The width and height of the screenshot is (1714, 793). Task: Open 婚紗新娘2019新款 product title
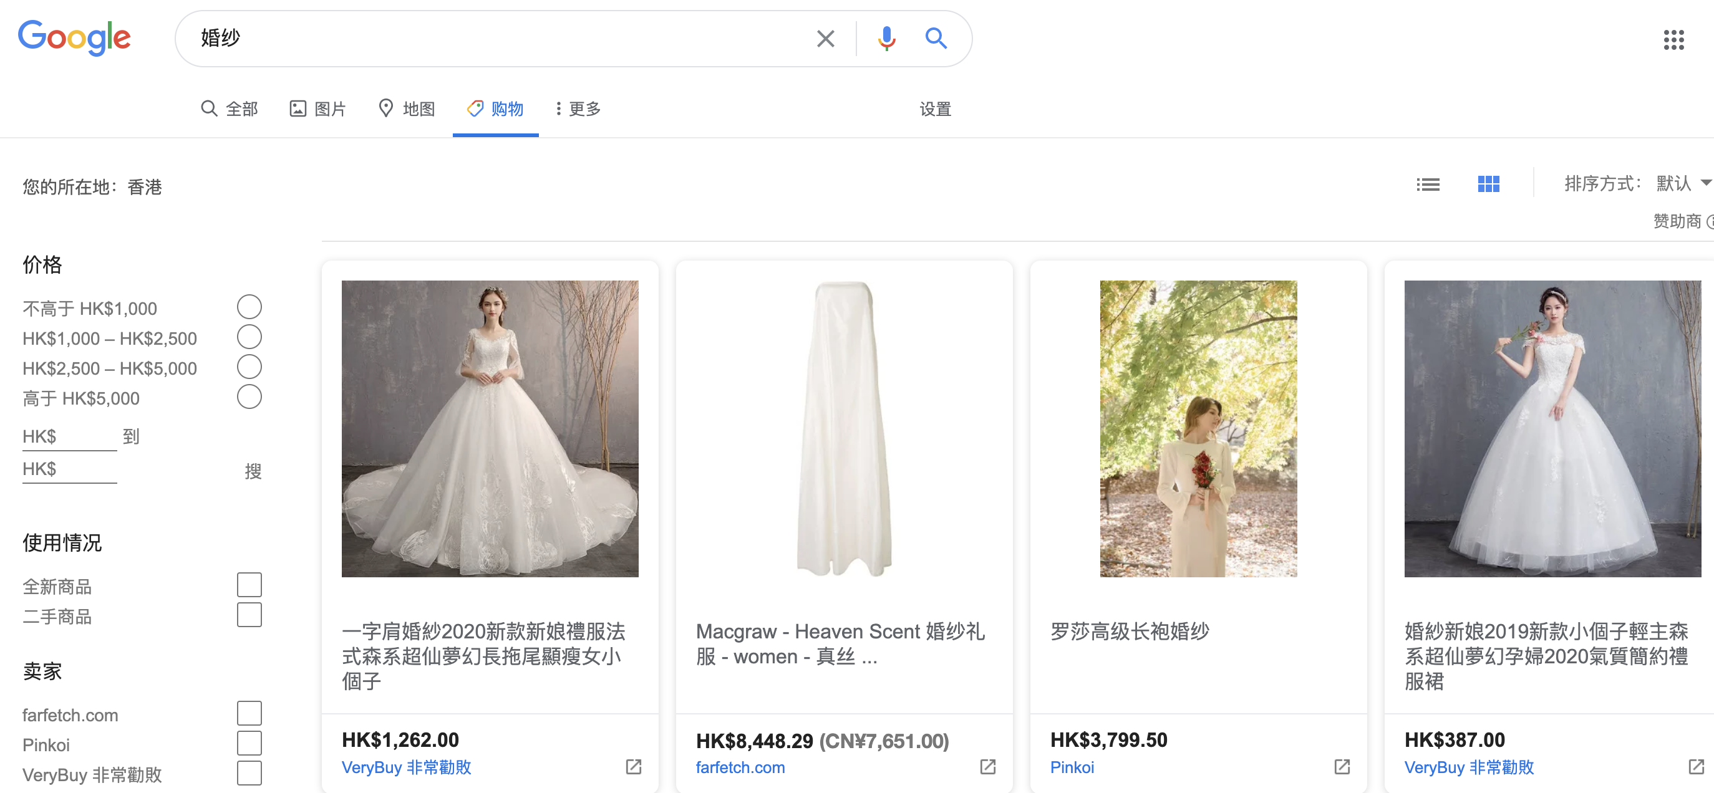(1546, 656)
